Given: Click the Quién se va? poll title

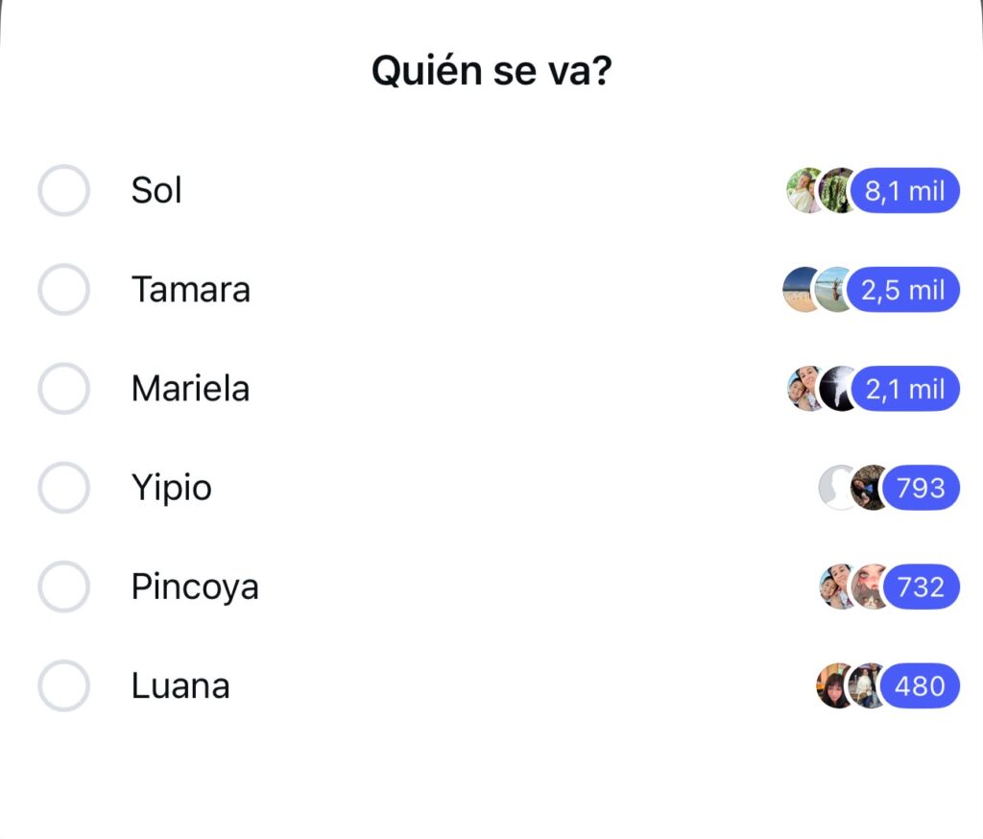Looking at the screenshot, I should [x=491, y=70].
